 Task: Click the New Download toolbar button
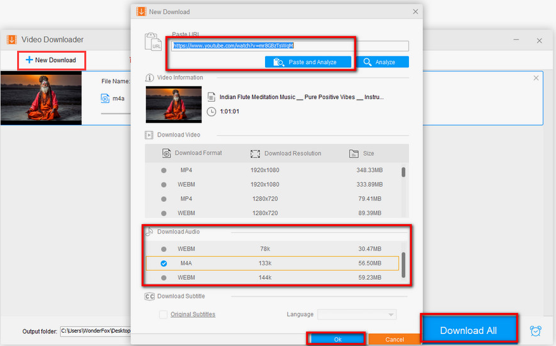tap(51, 60)
